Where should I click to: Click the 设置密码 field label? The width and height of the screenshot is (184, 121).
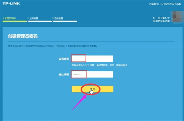(x=64, y=59)
